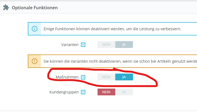
Task: Open help tooltip next to Maßnahmen
Action: coord(83,77)
